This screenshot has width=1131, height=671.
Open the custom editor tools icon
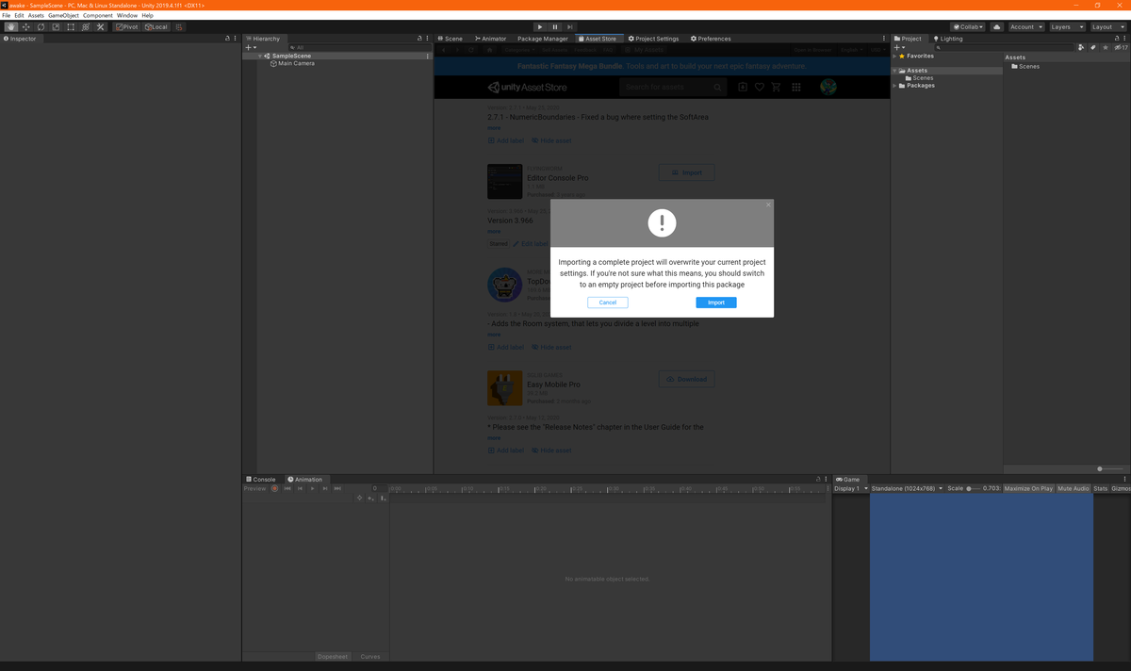click(x=101, y=27)
